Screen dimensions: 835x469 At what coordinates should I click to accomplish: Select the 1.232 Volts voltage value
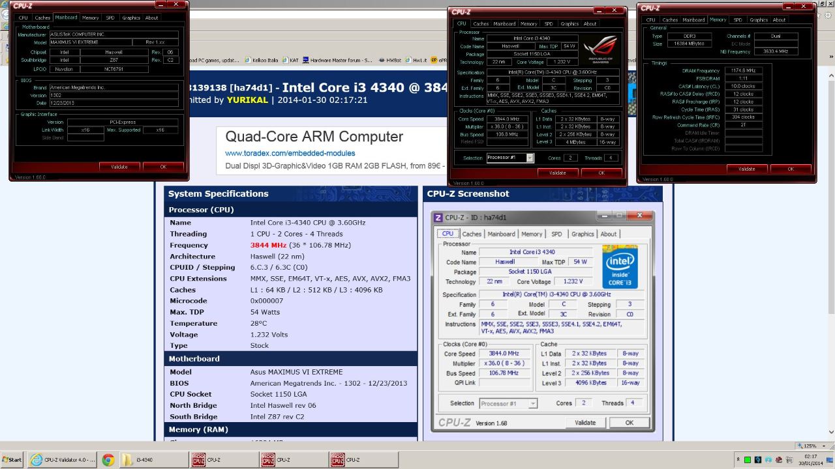click(269, 334)
